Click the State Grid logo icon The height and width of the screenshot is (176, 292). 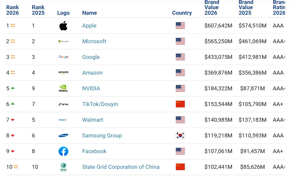pos(63,167)
